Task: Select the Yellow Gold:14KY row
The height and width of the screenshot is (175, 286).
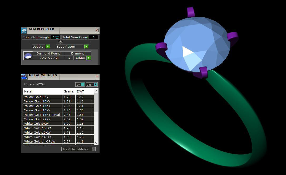Action: point(58,106)
